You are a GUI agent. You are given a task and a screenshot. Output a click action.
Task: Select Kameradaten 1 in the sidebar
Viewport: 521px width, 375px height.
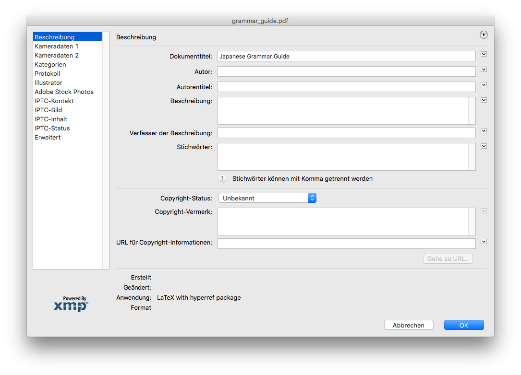pos(56,47)
